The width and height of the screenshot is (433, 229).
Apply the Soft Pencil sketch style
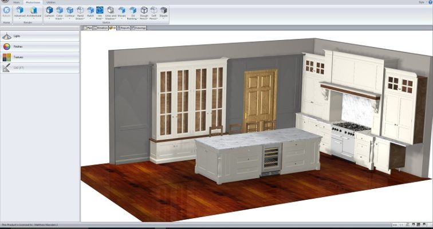point(154,10)
